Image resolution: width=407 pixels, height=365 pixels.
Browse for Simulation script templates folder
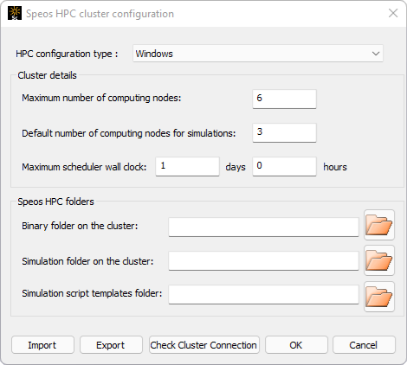pos(379,297)
